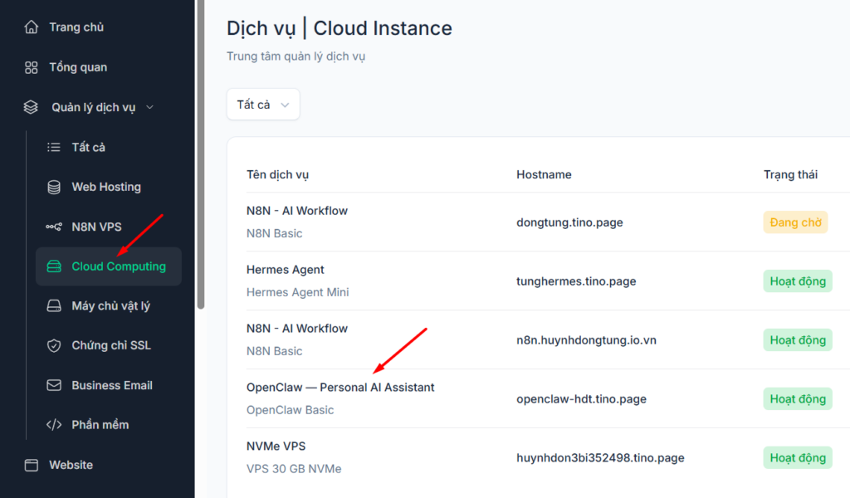This screenshot has width=850, height=498.
Task: Click the workflow icon beside N8N VPS
Action: click(54, 227)
